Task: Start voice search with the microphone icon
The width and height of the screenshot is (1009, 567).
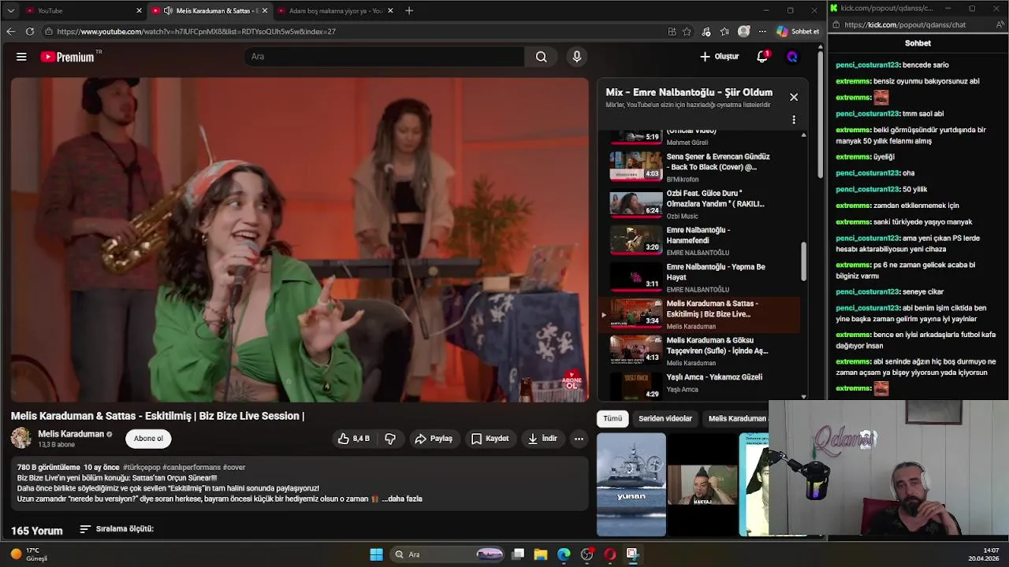Action: [x=577, y=57]
